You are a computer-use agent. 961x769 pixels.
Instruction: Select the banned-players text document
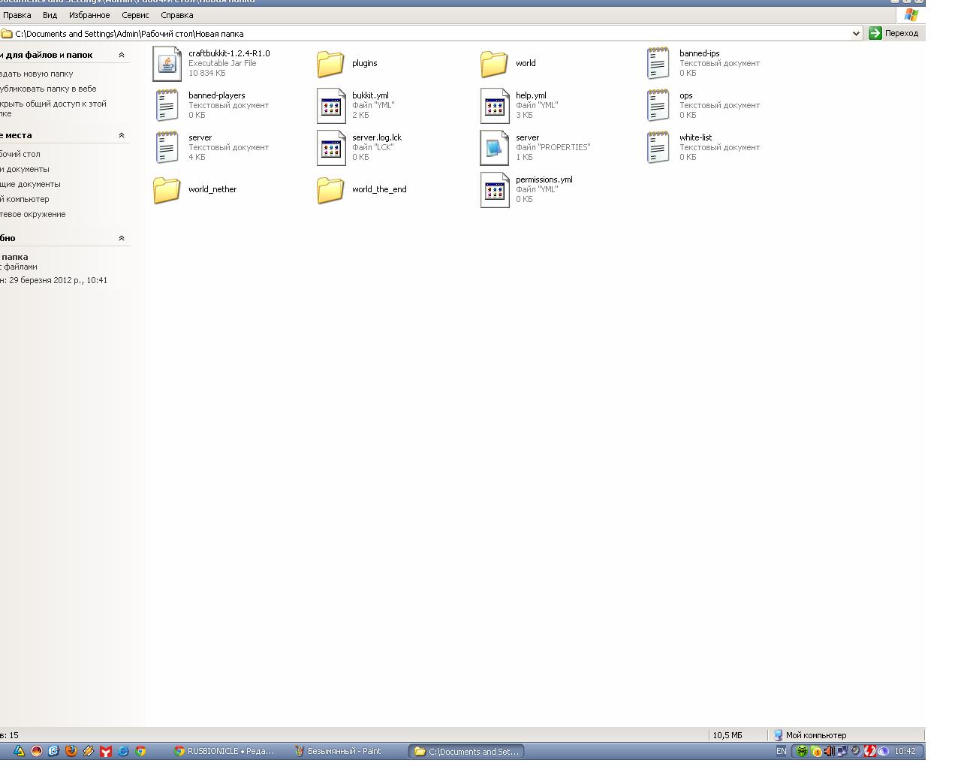[x=211, y=105]
